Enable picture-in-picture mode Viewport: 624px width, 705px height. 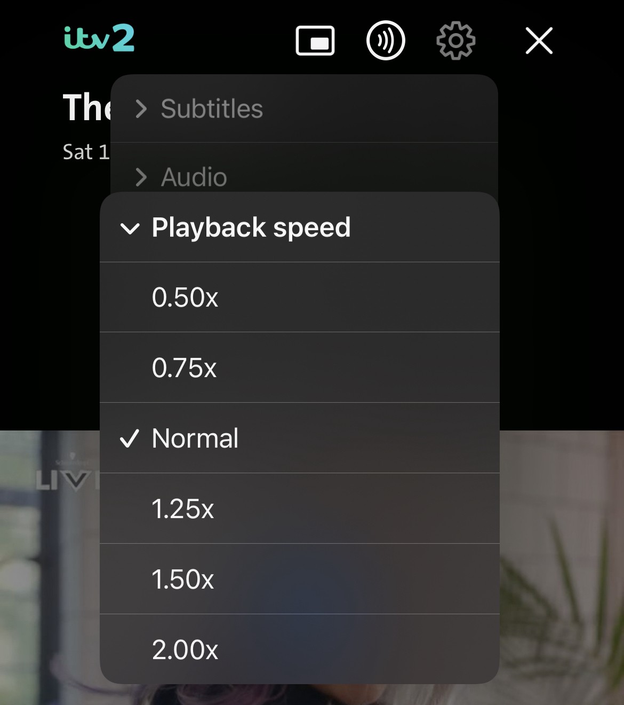coord(315,41)
